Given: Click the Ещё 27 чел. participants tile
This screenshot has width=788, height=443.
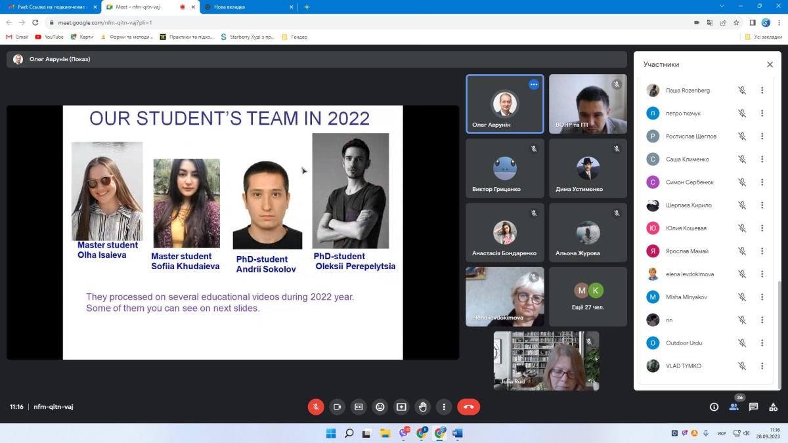Looking at the screenshot, I should coord(588,297).
